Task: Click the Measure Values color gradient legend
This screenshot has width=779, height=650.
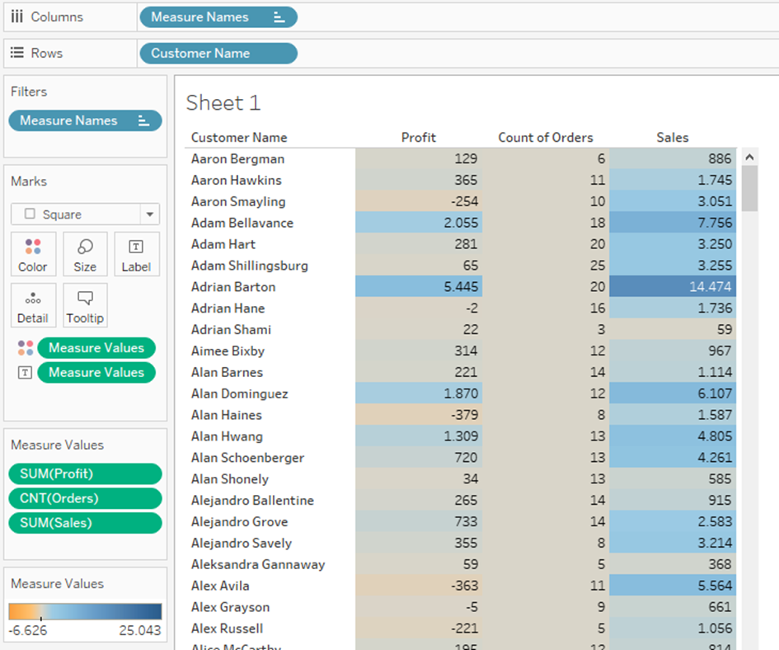Action: 85,610
